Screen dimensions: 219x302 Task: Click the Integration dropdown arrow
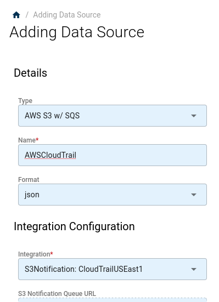194,269
